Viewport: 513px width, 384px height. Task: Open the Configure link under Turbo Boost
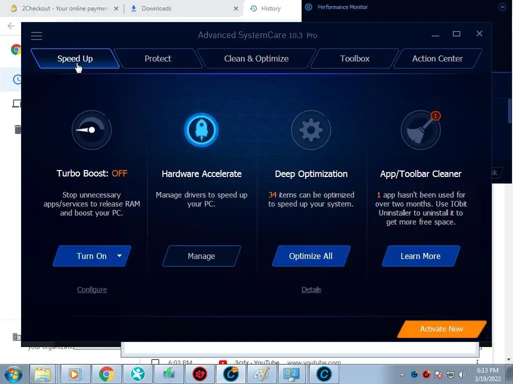(x=92, y=289)
